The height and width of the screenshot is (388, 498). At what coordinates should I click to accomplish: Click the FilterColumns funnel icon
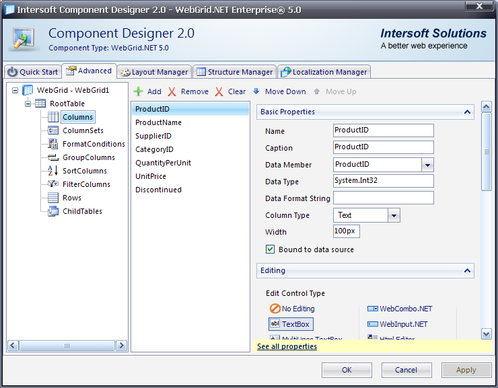click(x=52, y=184)
